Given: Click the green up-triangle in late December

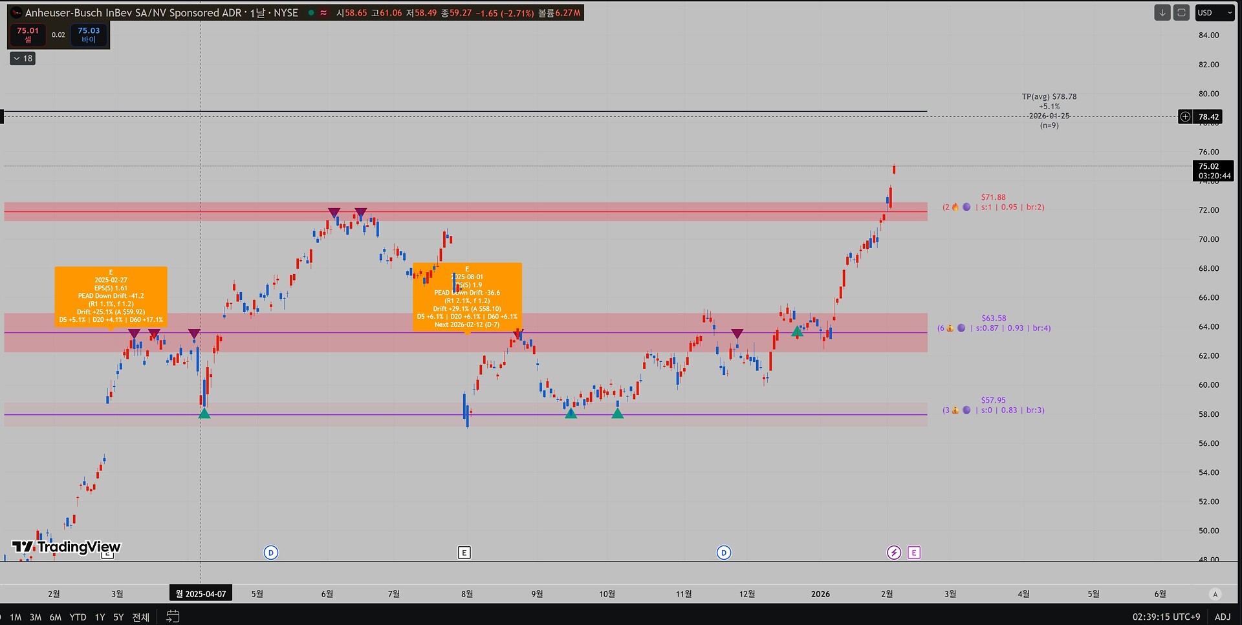Looking at the screenshot, I should (797, 332).
